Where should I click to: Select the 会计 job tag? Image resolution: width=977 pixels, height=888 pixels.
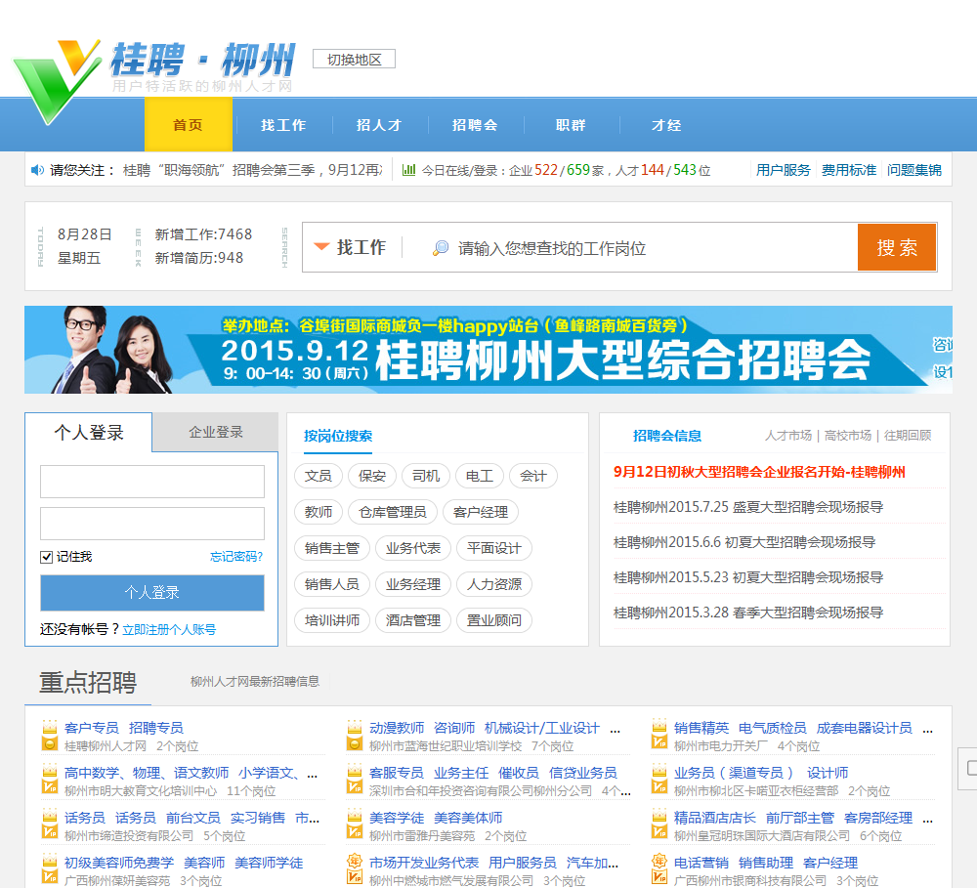coord(532,476)
